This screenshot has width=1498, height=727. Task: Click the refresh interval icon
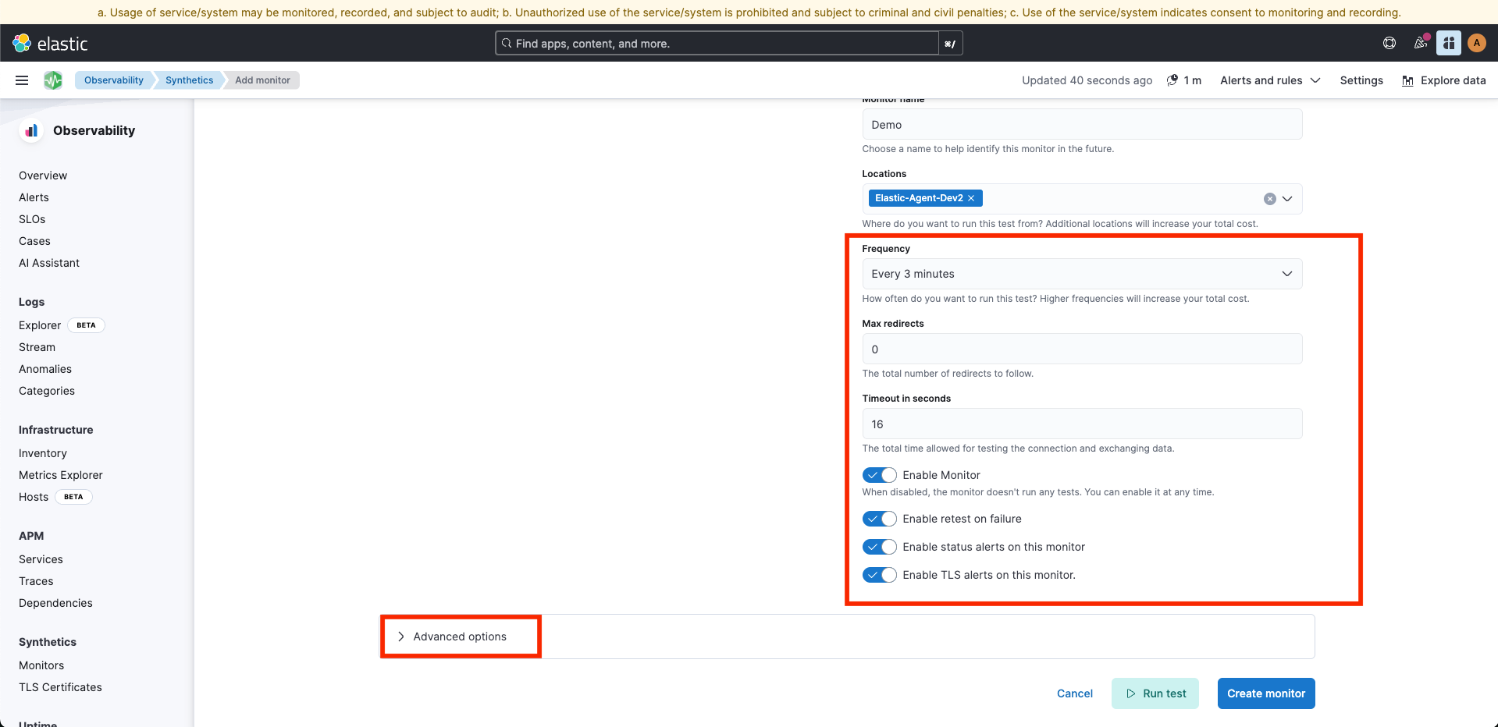coord(1172,80)
